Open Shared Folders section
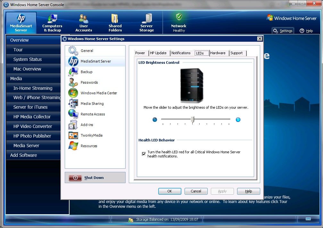The height and width of the screenshot is (228, 323). pyautogui.click(x=115, y=23)
